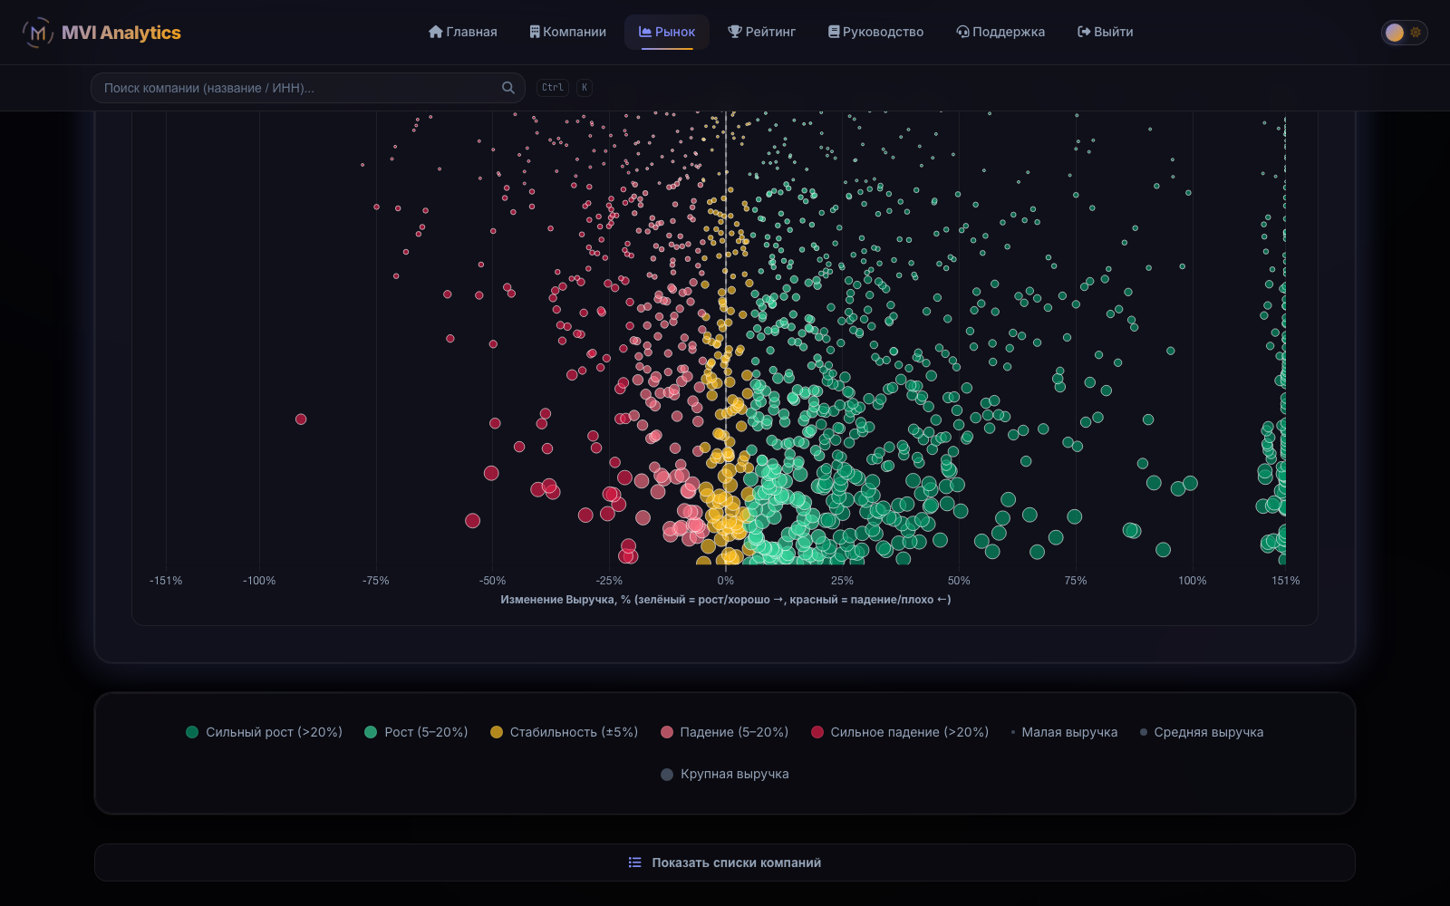Viewport: 1450px width, 906px height.
Task: Toggle Сильное падение (>20%) legend entry
Action: pos(900,732)
